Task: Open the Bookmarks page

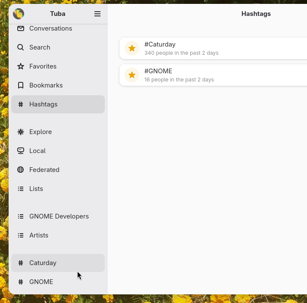Action: tap(58, 85)
